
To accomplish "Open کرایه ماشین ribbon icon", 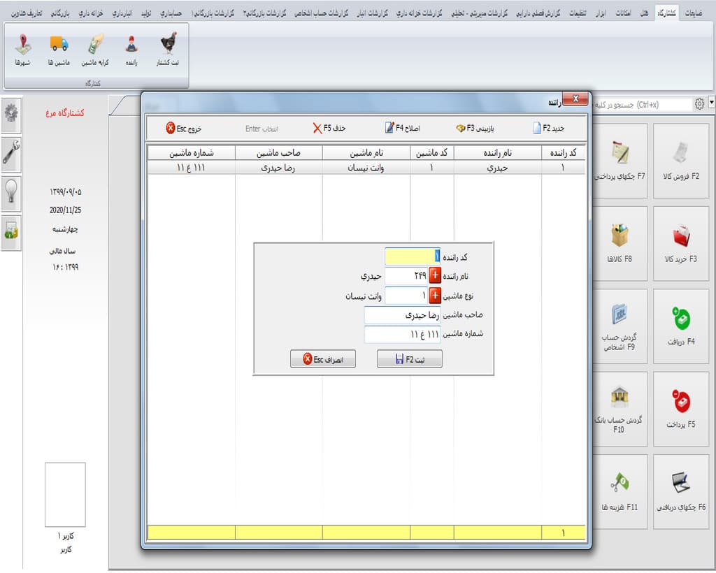I will (95, 50).
